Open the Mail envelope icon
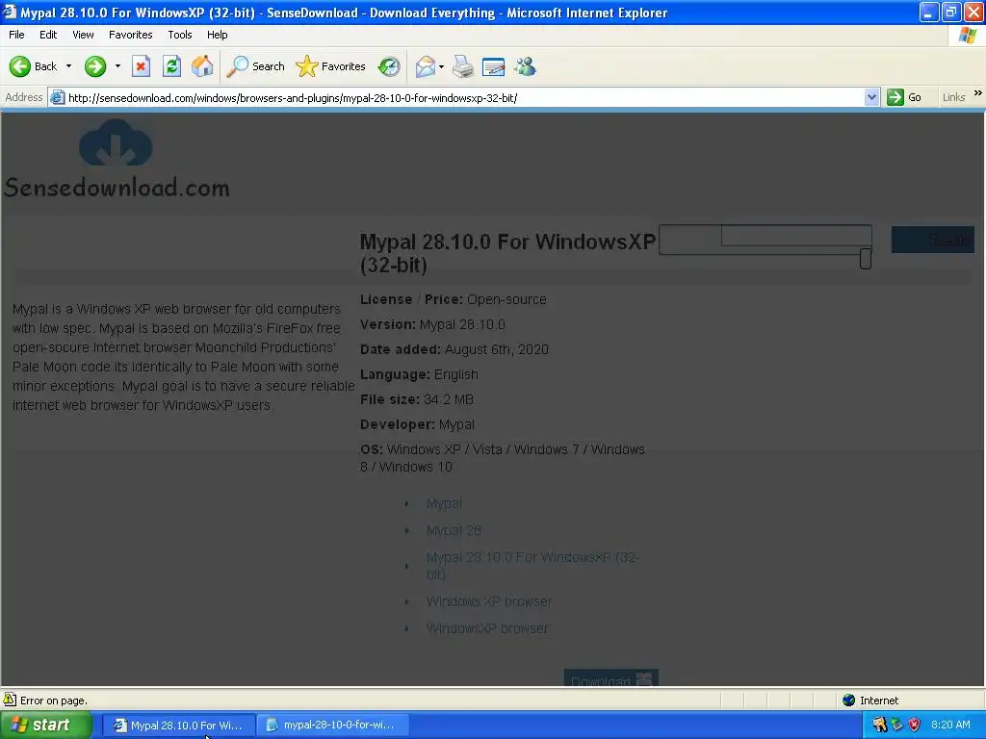The width and height of the screenshot is (986, 739). click(426, 66)
